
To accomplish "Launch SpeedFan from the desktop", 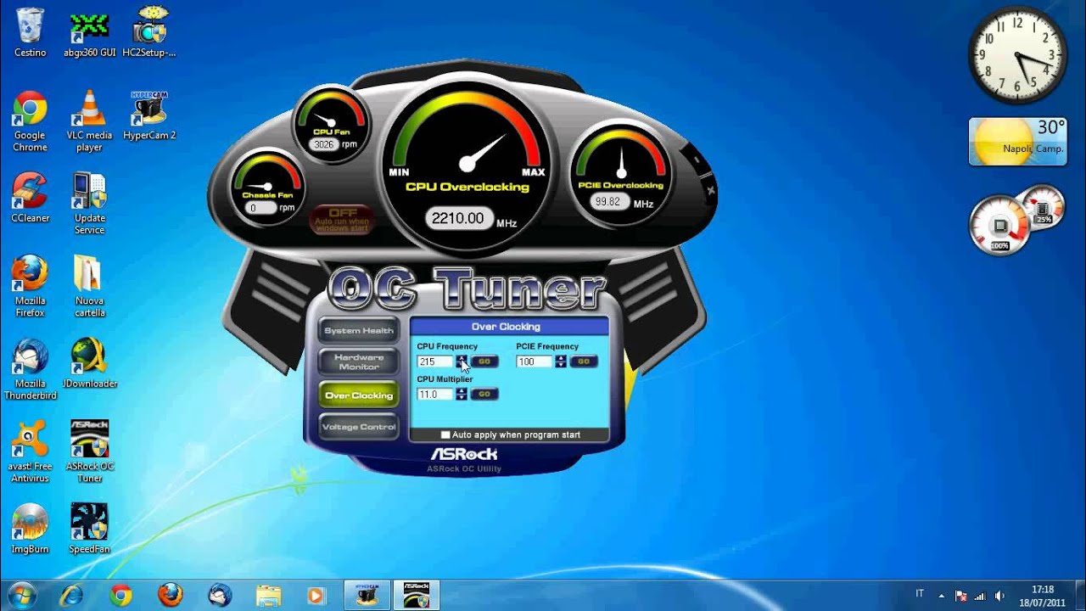I will 89,529.
